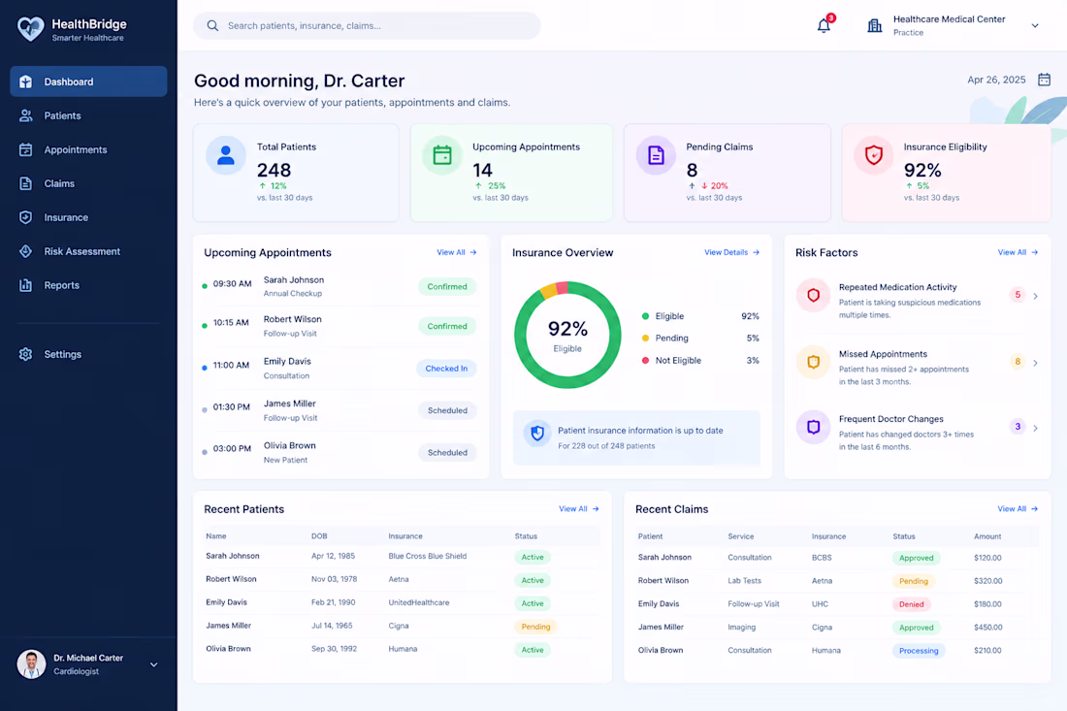This screenshot has height=711, width=1067.
Task: Go to Dashboard in the sidebar
Action: coord(88,81)
